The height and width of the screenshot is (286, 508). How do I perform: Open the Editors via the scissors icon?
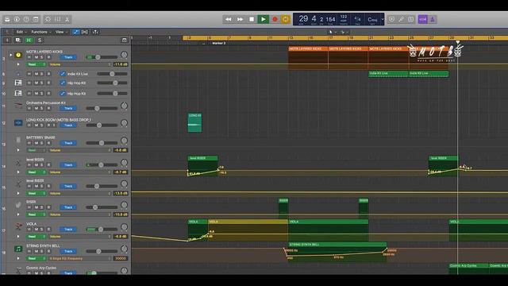(67, 19)
